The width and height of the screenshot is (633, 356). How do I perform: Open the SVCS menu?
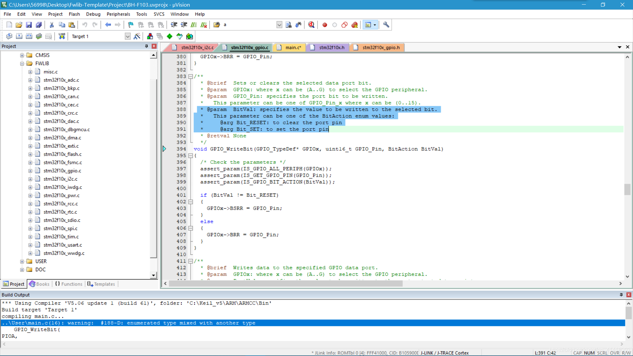(x=159, y=14)
